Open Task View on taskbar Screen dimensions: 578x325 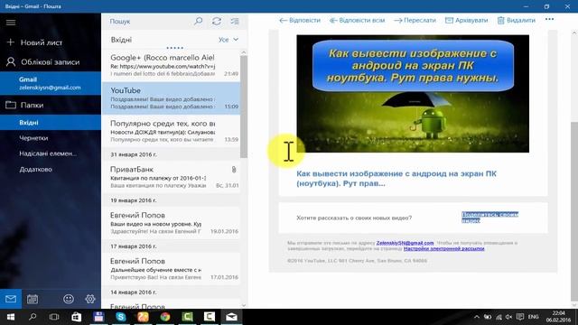pos(54,317)
